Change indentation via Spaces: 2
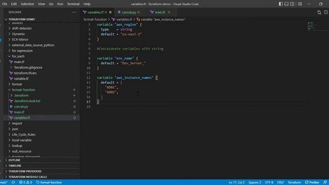 click(x=255, y=182)
